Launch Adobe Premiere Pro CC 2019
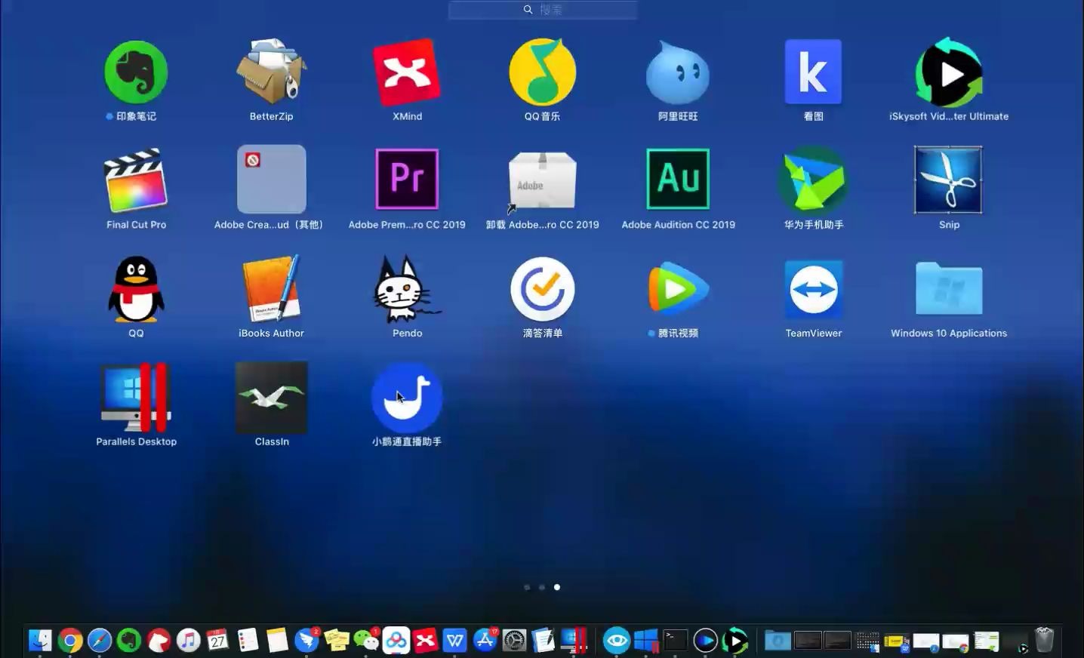This screenshot has height=658, width=1084. (407, 180)
